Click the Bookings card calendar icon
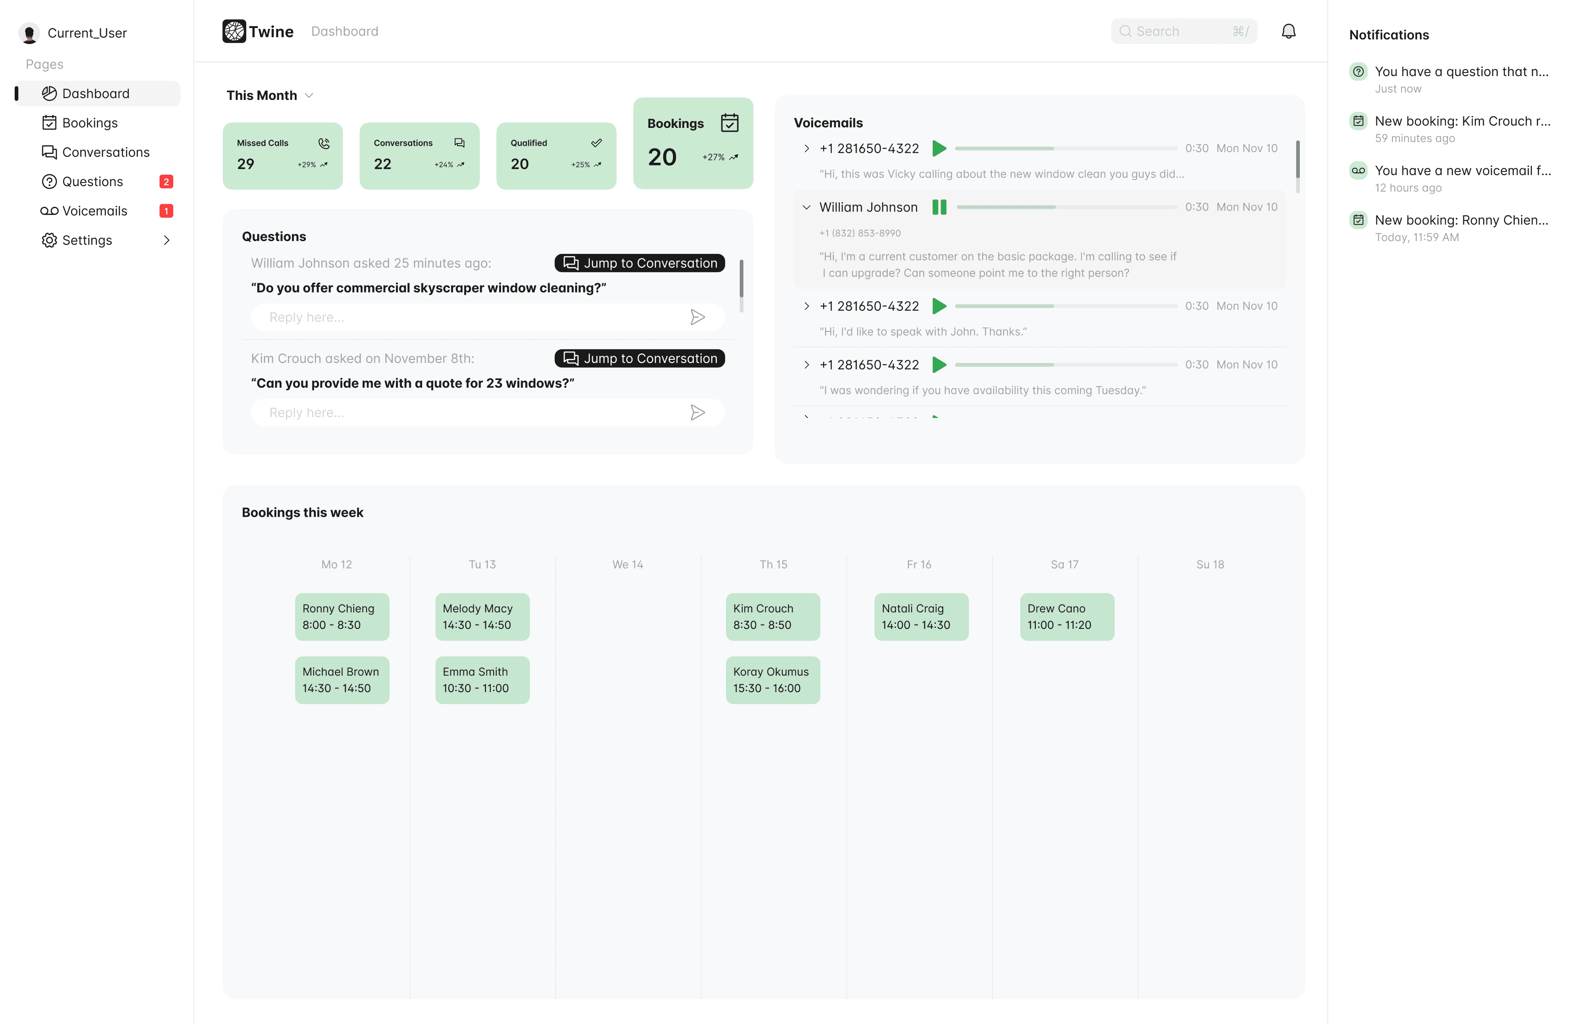 [x=729, y=123]
